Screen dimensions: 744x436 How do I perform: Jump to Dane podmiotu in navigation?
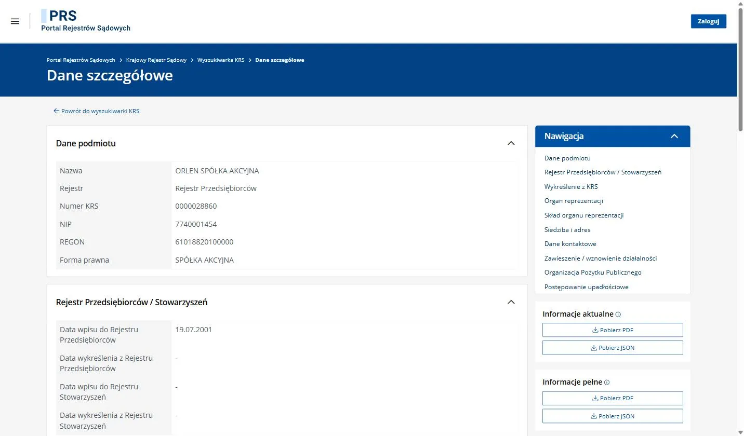pos(567,158)
